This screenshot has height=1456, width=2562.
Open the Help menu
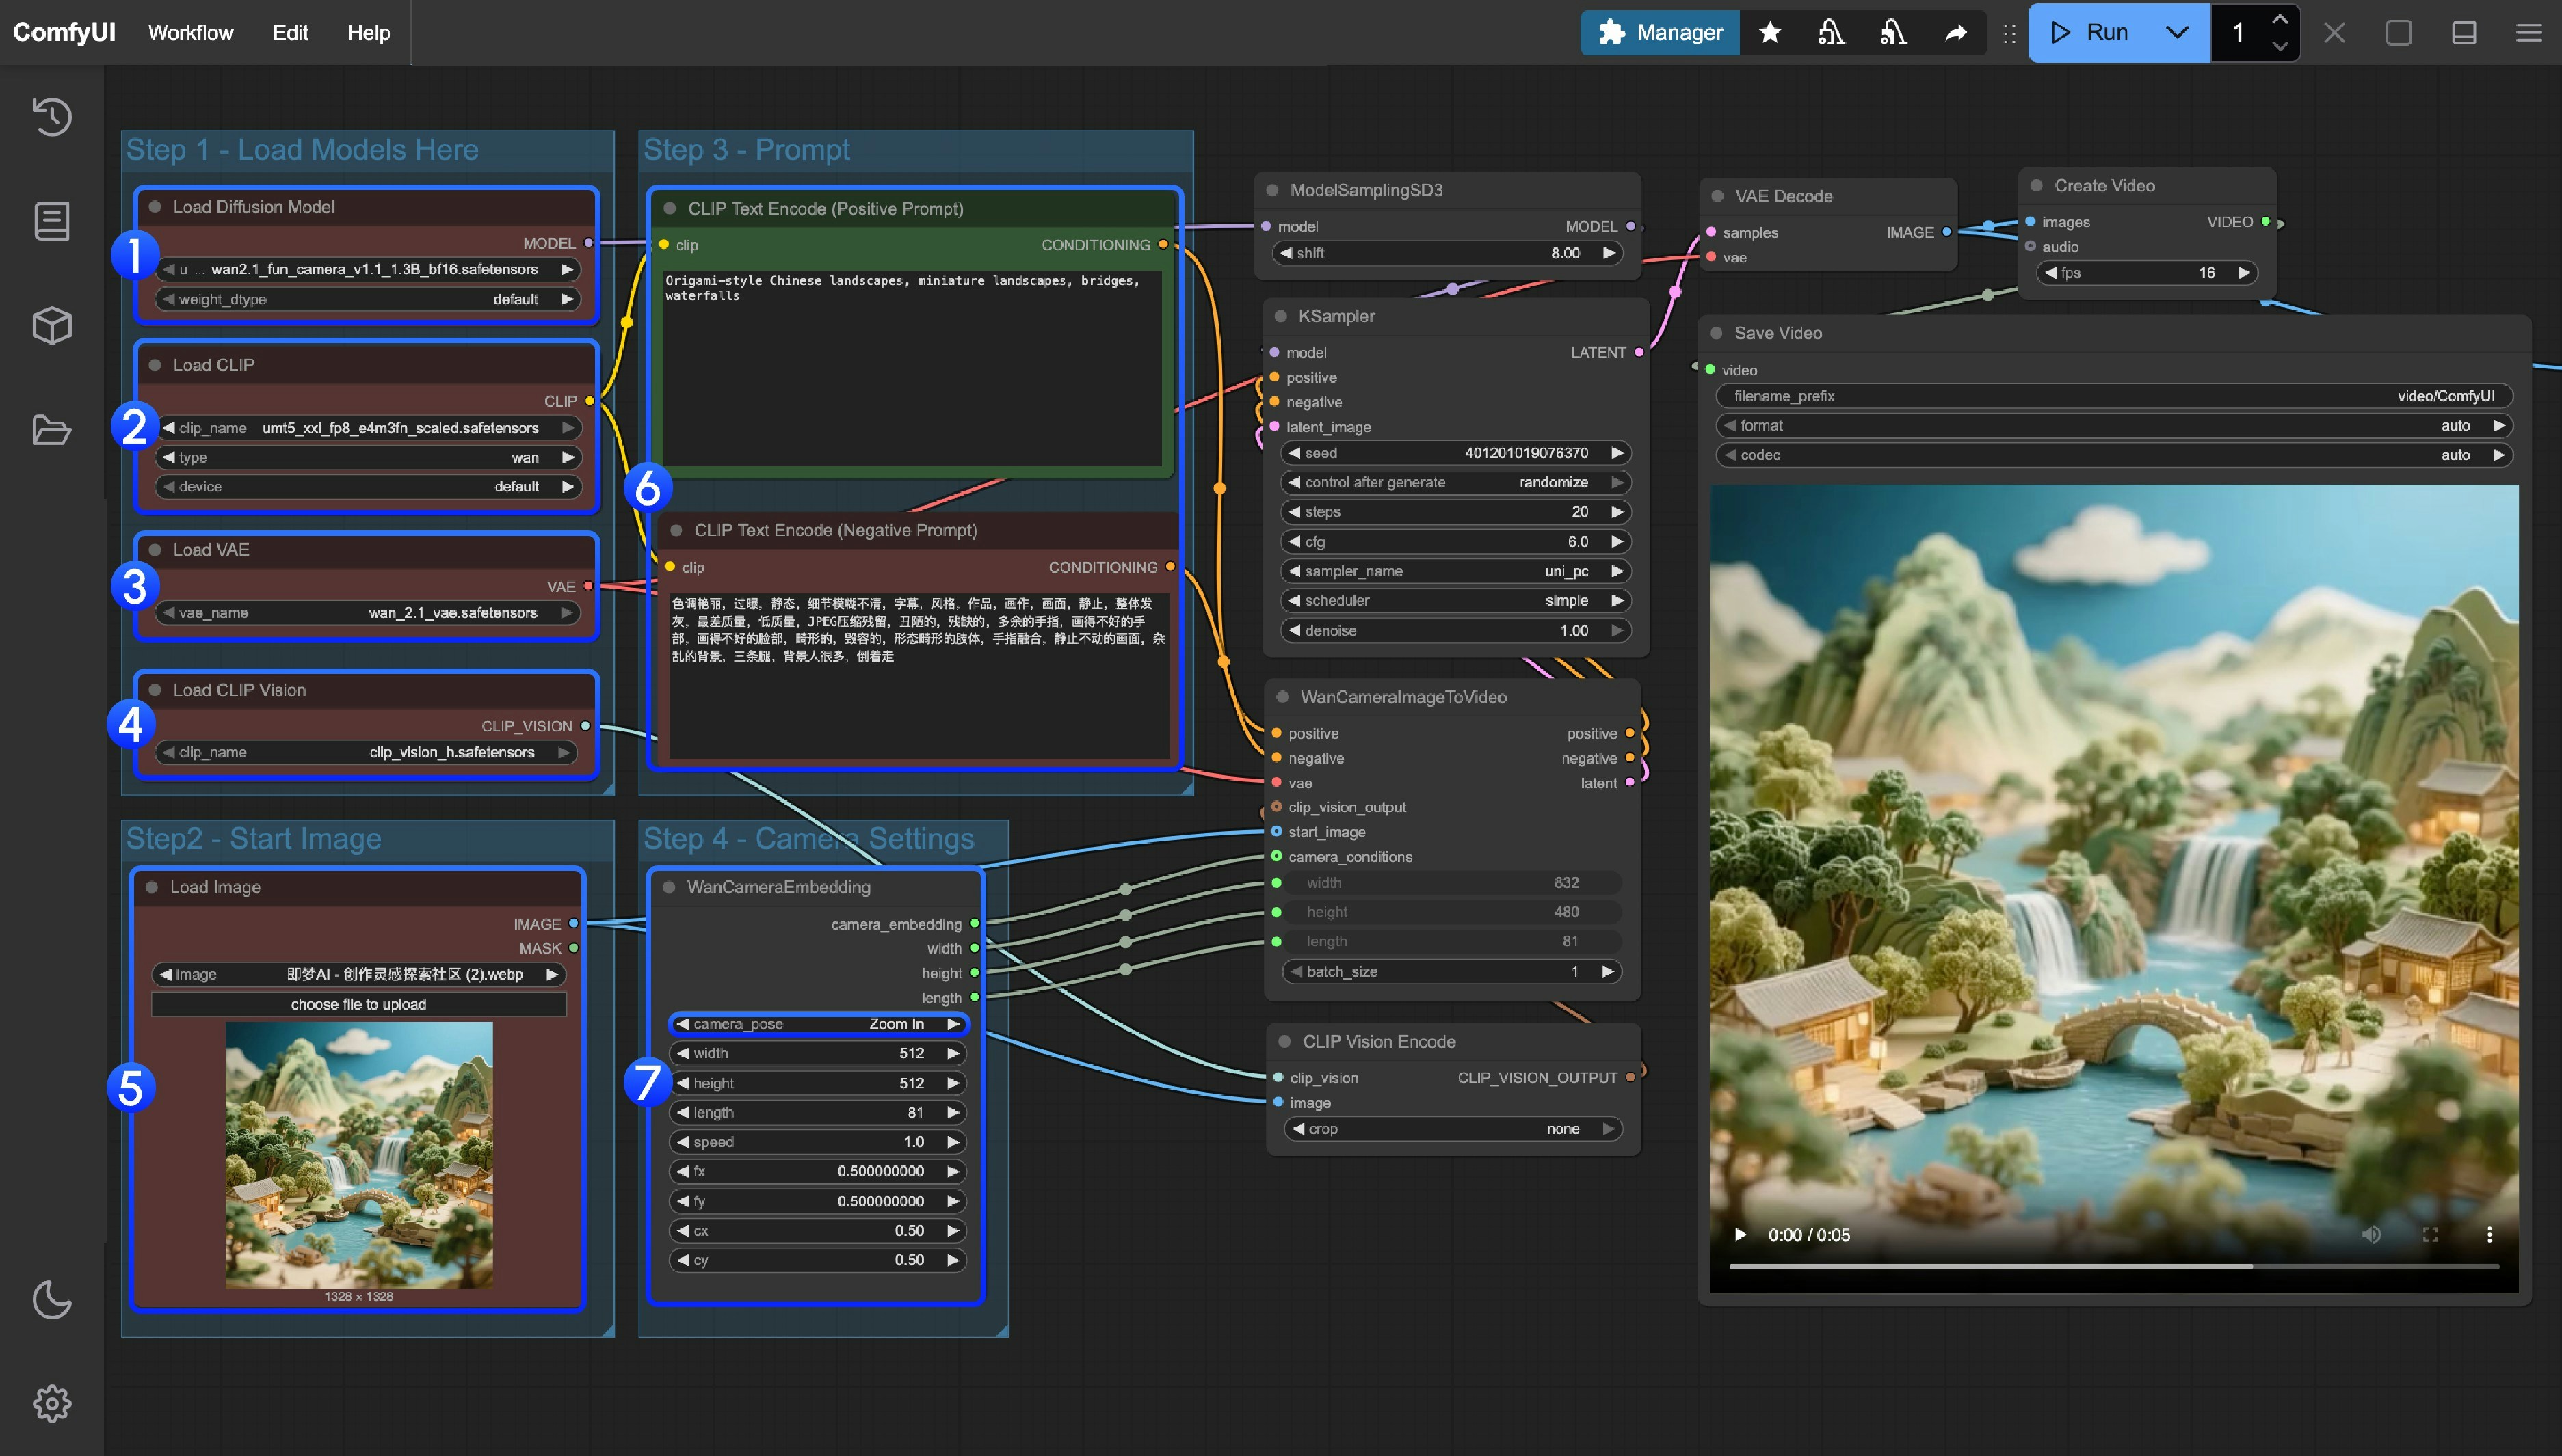click(367, 32)
